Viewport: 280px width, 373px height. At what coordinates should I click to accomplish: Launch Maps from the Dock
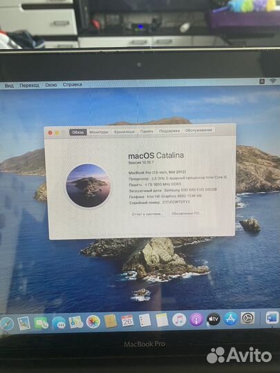(x=76, y=323)
